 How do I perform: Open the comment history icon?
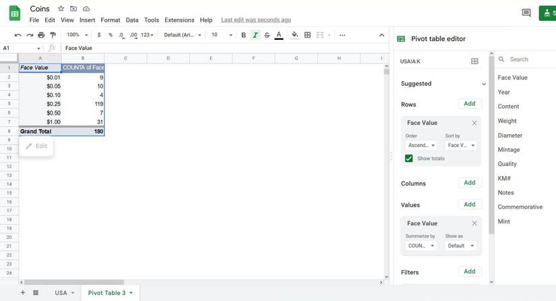(x=526, y=13)
